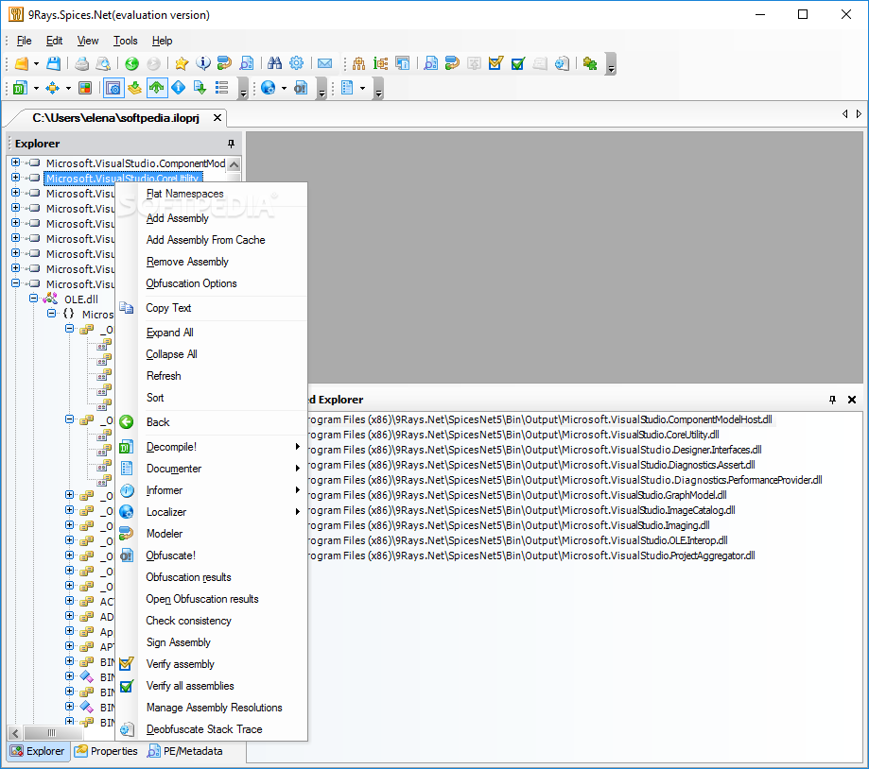Screen dimensions: 869x769
Task: Switch to the Properties tab
Action: point(106,751)
